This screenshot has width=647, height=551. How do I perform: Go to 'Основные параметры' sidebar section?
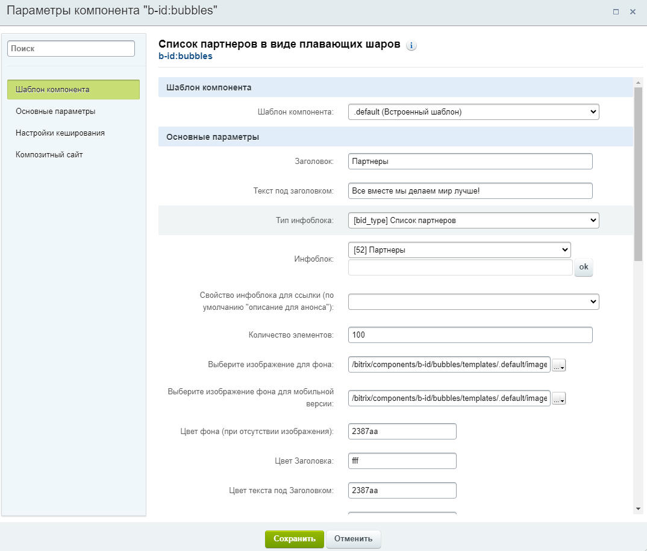click(55, 112)
